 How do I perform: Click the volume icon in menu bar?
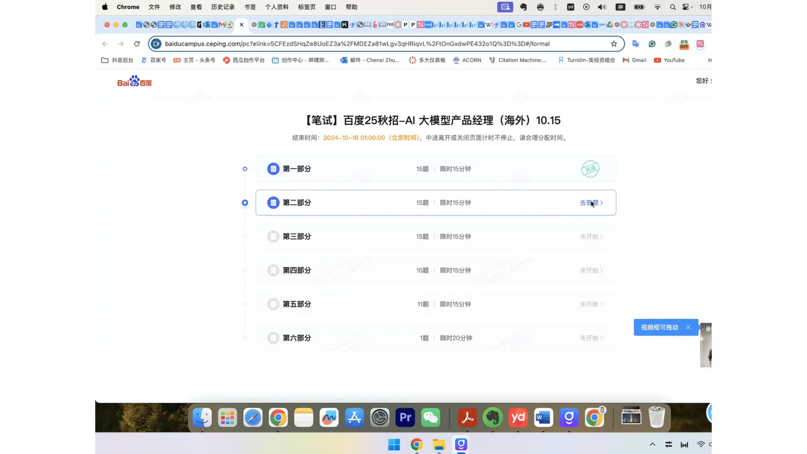pos(602,7)
